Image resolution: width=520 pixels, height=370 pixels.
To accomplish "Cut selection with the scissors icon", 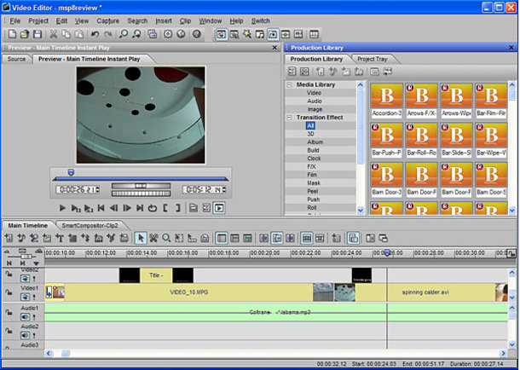I will pos(54,34).
